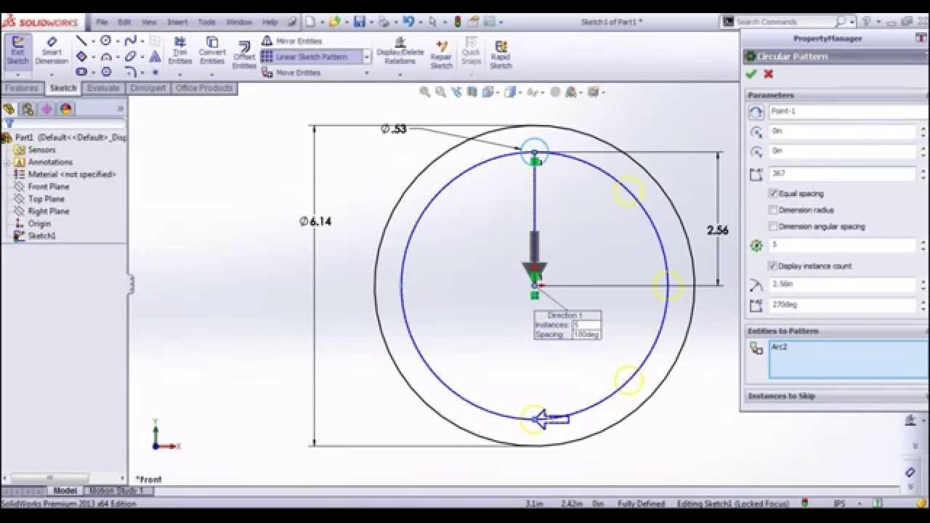The image size is (930, 523).
Task: Cancel Circular Pattern with red X
Action: pos(768,74)
